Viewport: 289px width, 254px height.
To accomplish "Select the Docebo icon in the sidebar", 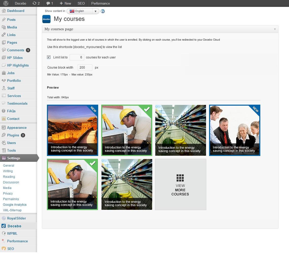I will coord(4,226).
